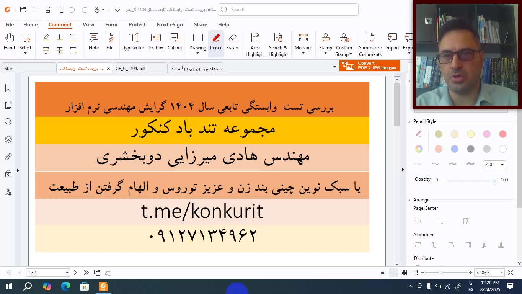Select the Eraser tool

coord(232,42)
